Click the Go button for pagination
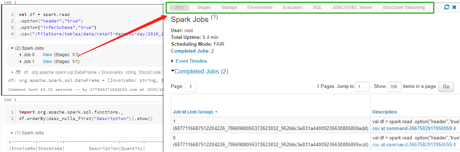This screenshot has height=152, width=460. (446, 87)
